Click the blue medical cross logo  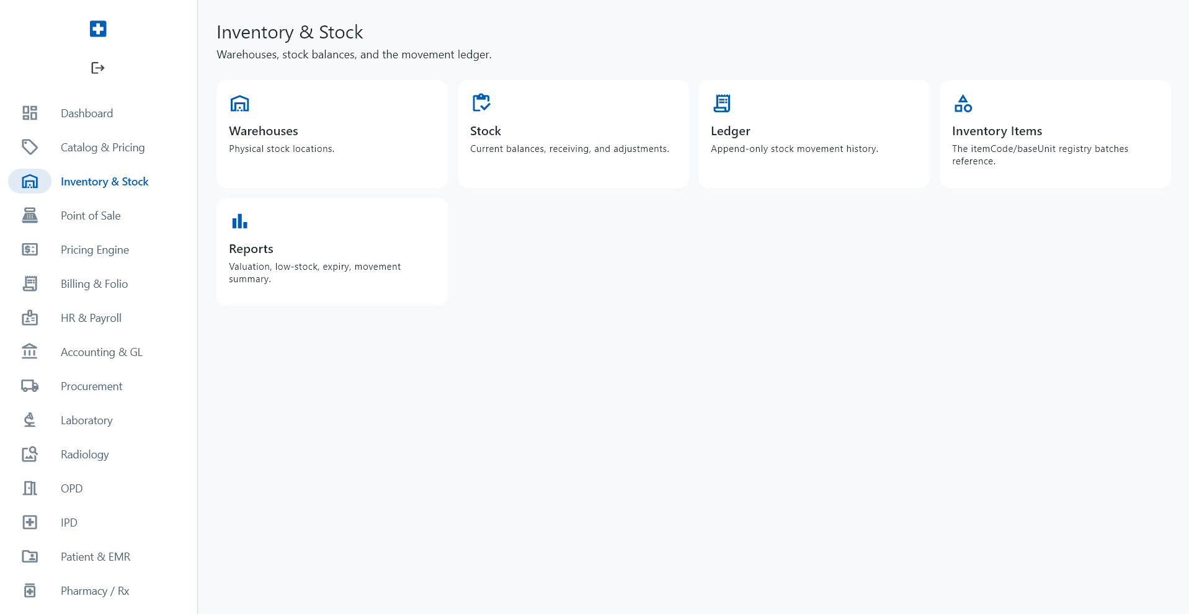(98, 29)
